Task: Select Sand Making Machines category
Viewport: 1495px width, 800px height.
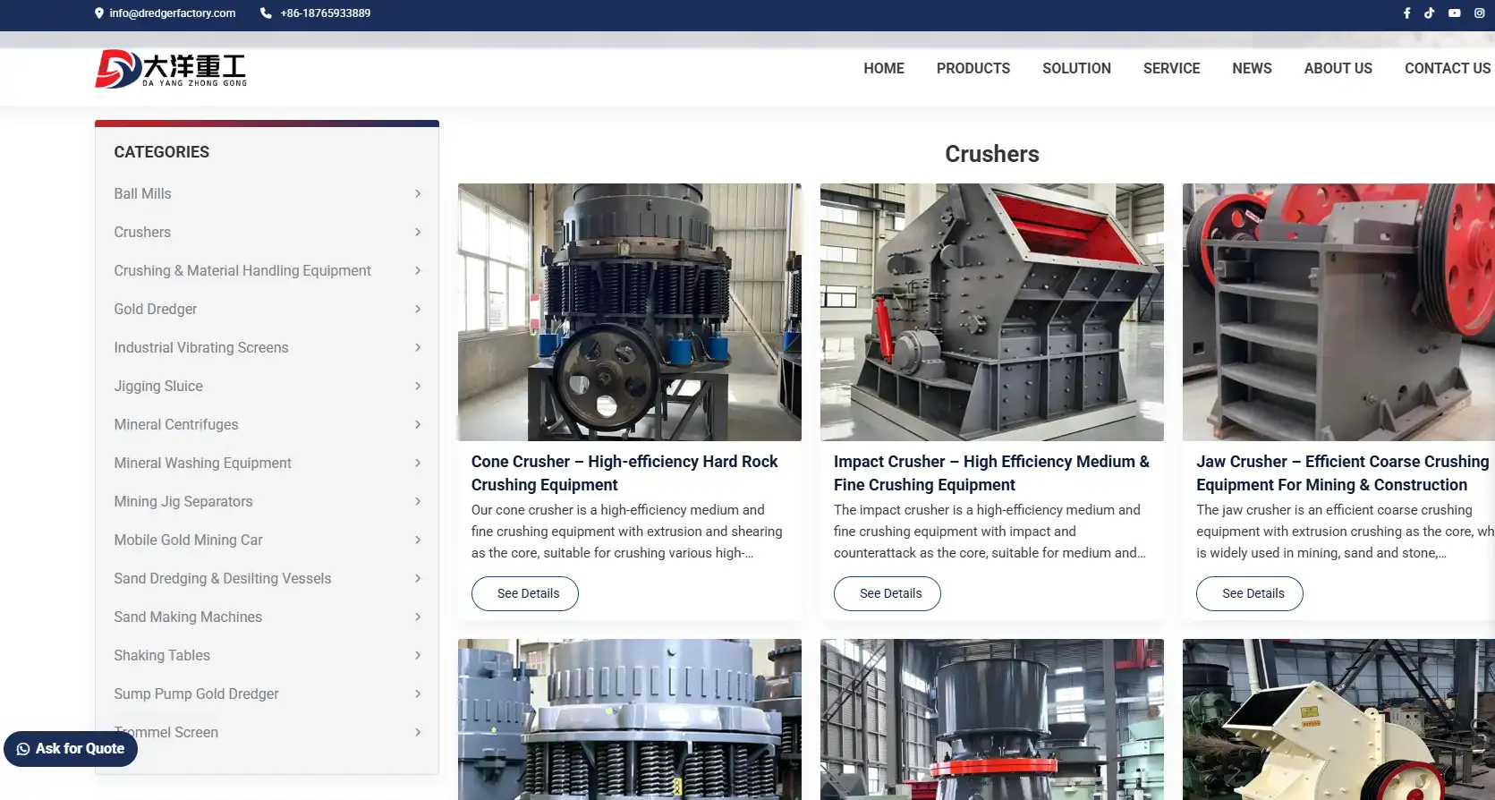Action: point(188,617)
